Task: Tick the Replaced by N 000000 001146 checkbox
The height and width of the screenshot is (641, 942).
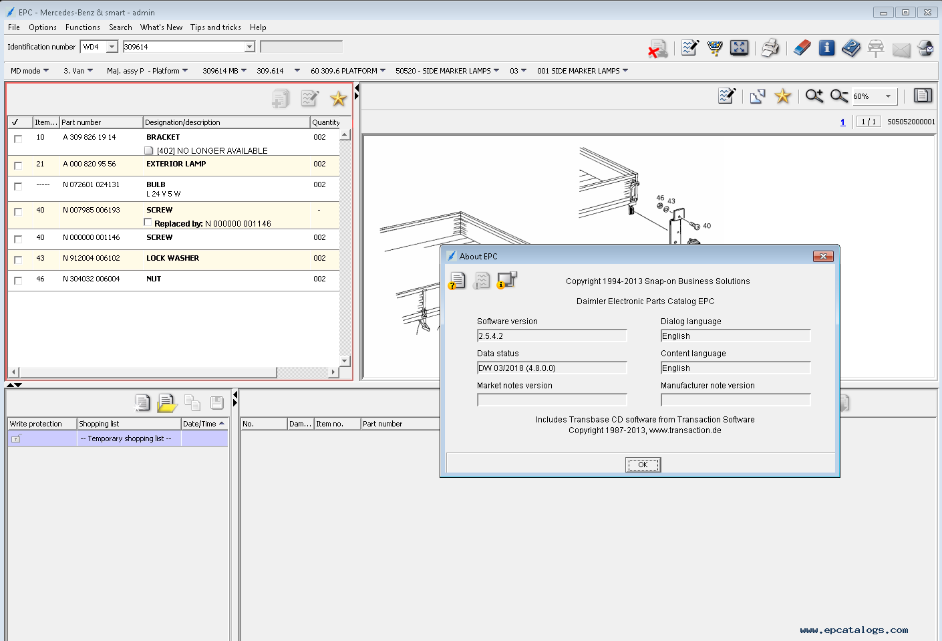Action: point(148,223)
